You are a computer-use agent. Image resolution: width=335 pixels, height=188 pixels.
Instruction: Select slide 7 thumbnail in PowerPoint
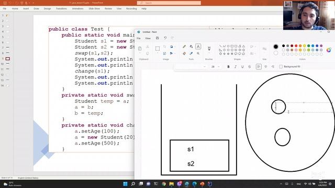(x=8, y=48)
